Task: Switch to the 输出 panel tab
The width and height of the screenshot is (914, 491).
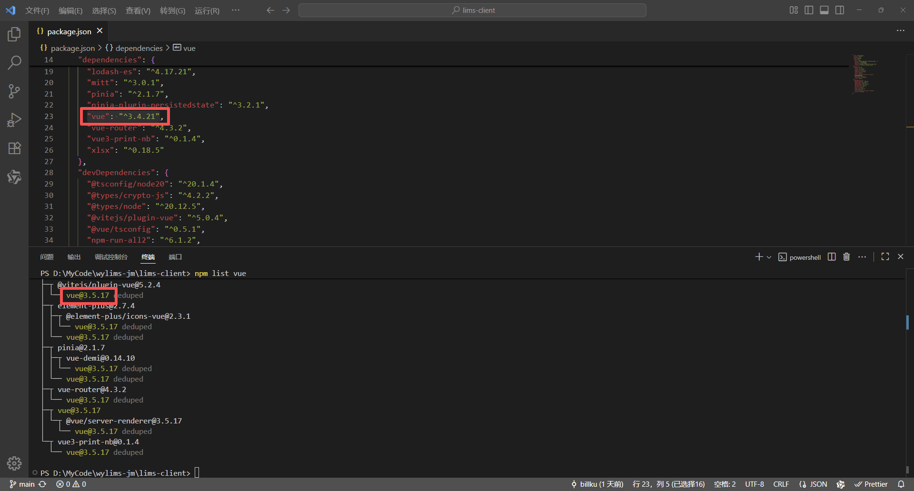Action: tap(73, 256)
